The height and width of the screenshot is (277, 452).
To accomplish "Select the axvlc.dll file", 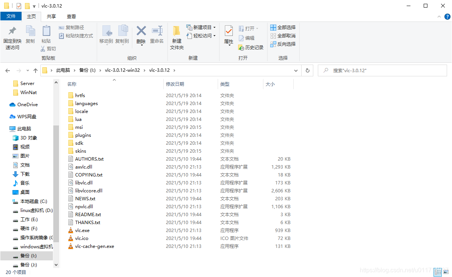I will pyautogui.click(x=84, y=167).
